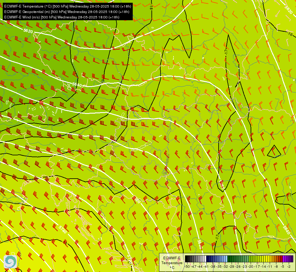Click the 5740 geopotential contour label
Viewport: 296px width, 272px height.
click(x=63, y=229)
